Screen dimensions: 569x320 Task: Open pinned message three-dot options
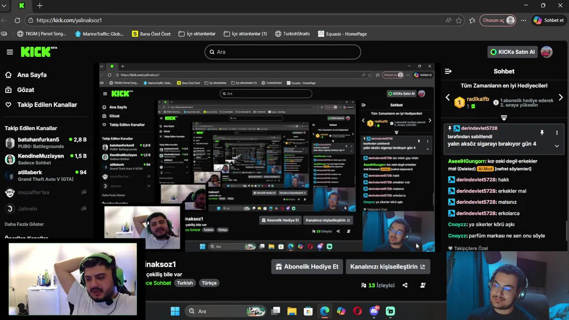tap(557, 133)
